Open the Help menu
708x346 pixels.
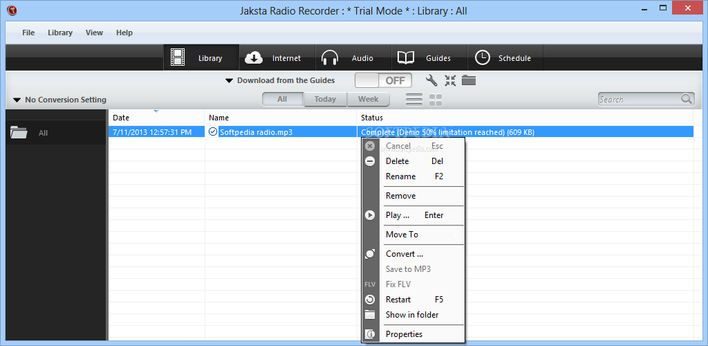coord(124,33)
